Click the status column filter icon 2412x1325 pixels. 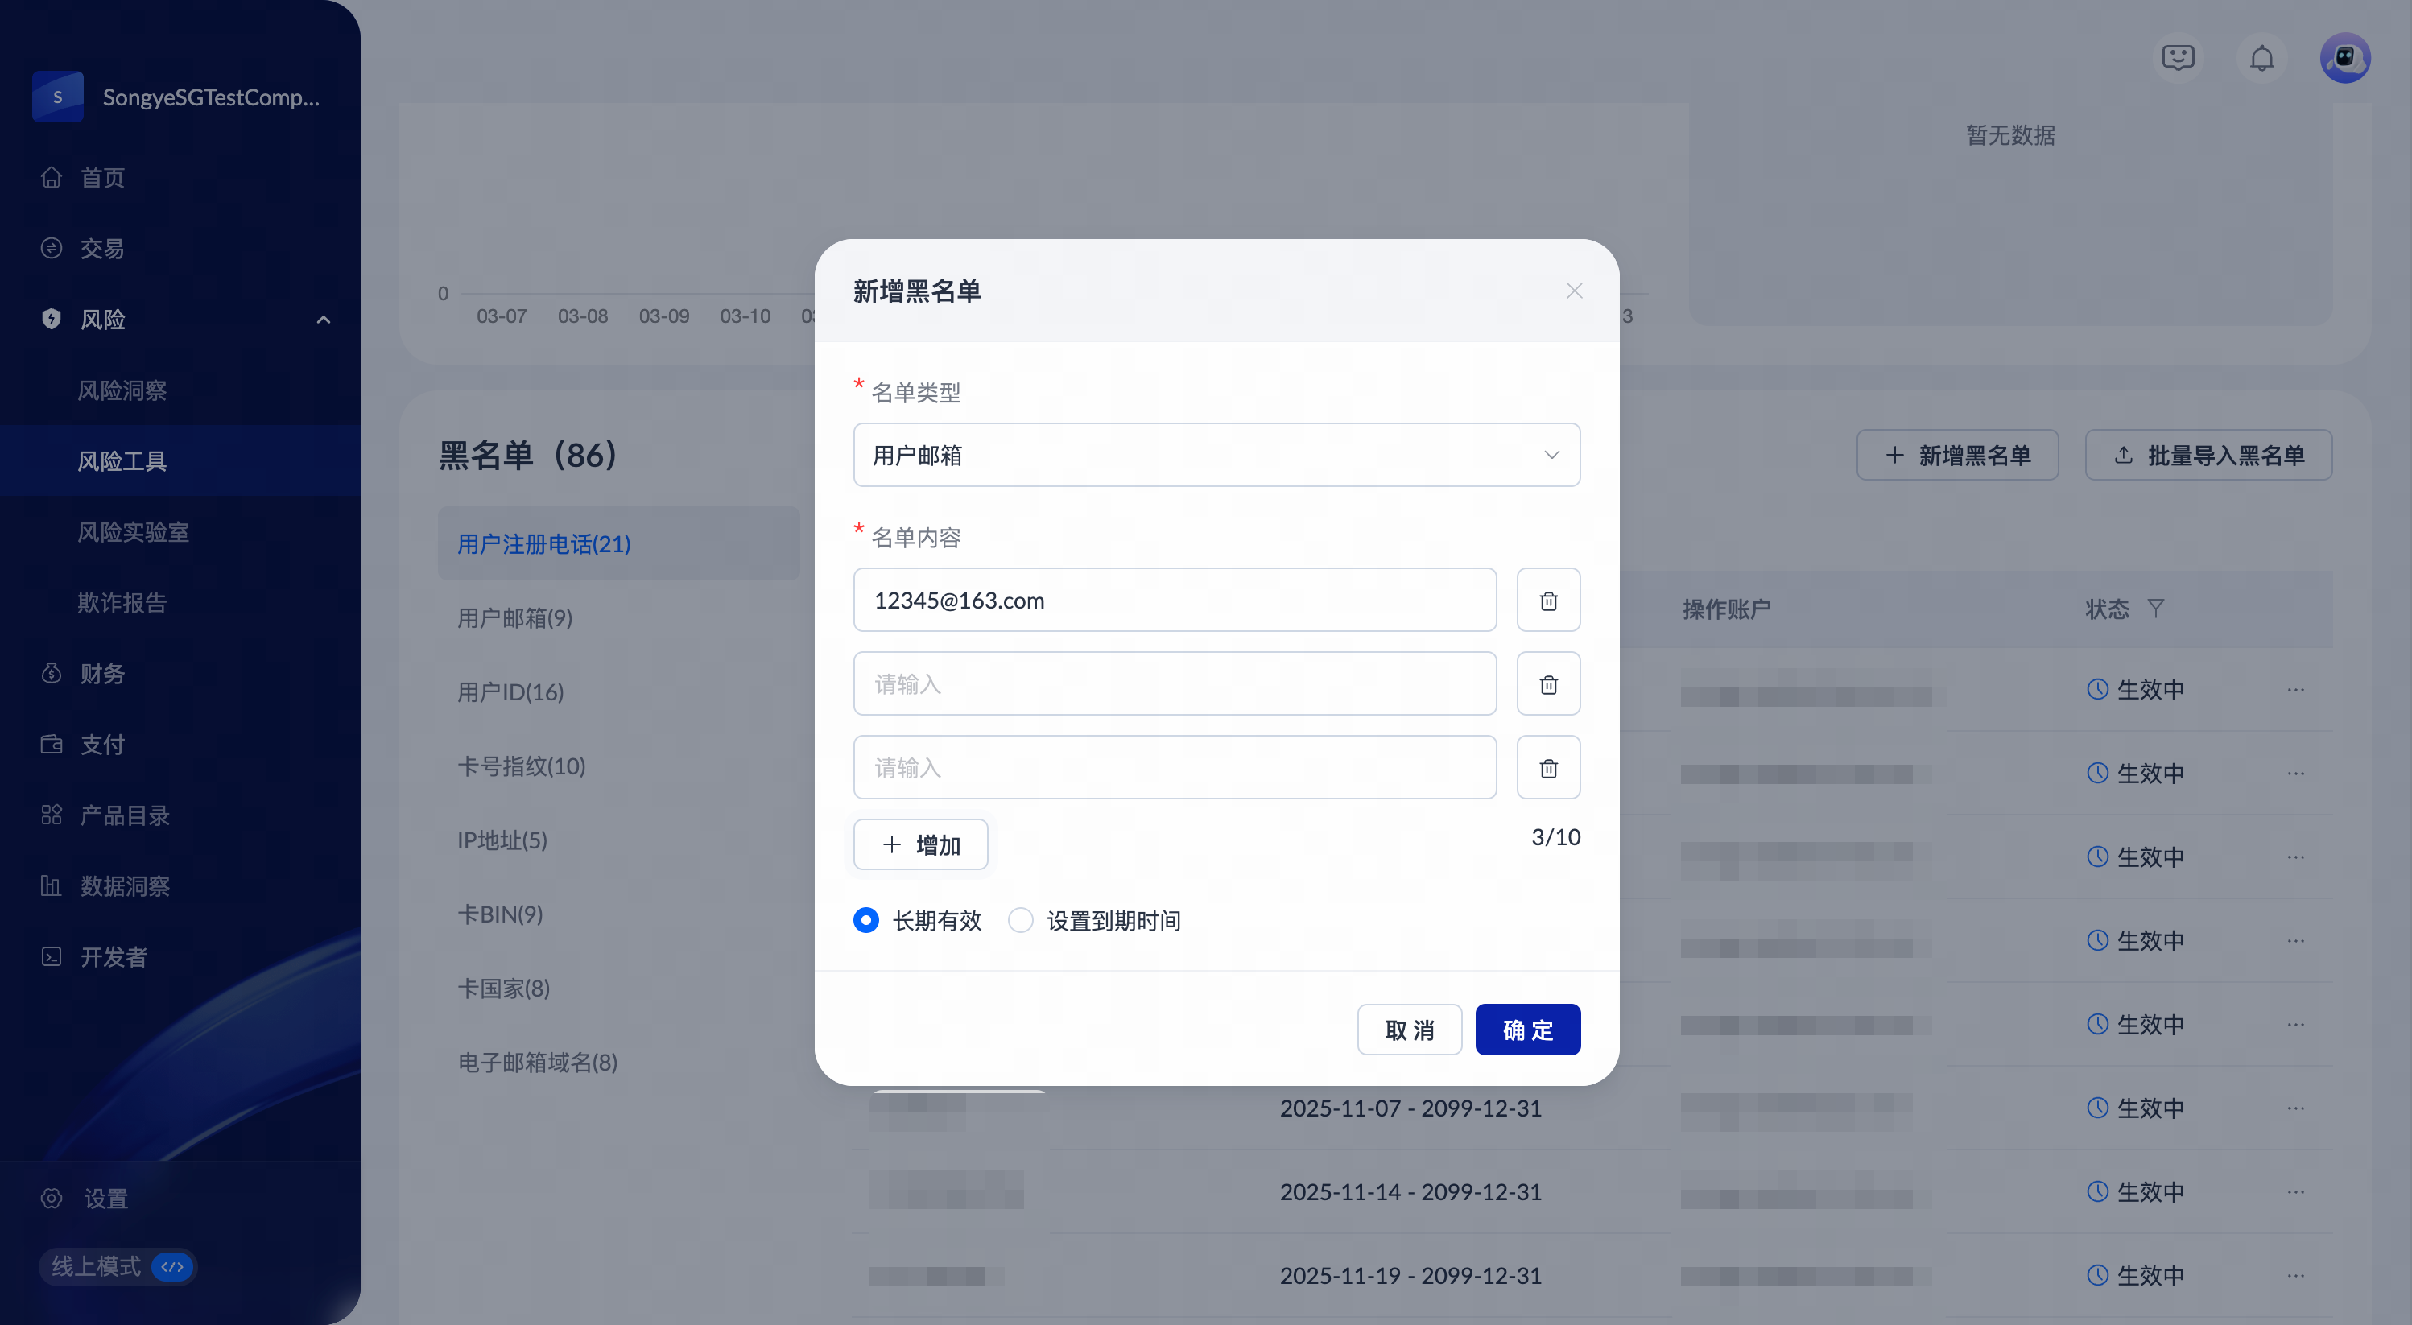pos(2155,609)
